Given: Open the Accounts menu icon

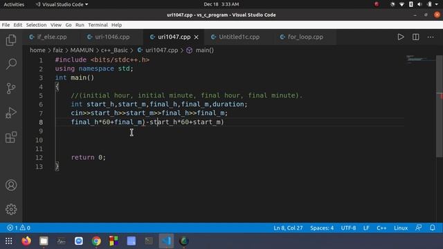Looking at the screenshot, I should pos(11,185).
